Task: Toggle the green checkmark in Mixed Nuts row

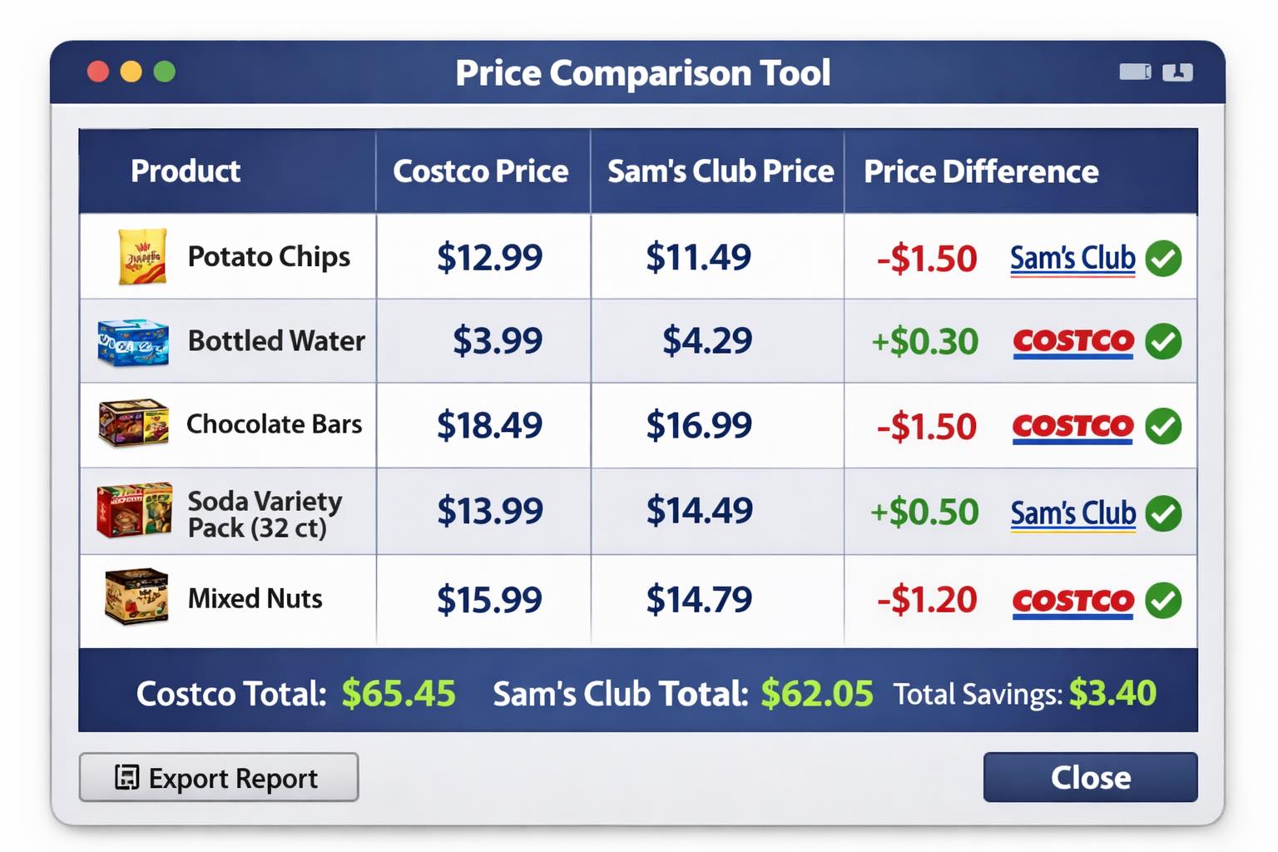Action: pos(1163,600)
